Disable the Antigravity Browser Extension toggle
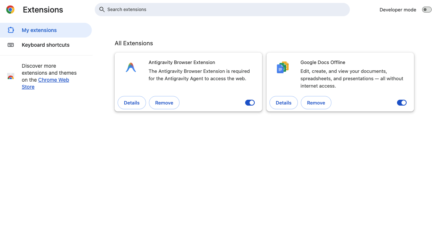Image resolution: width=435 pixels, height=227 pixels. (250, 103)
